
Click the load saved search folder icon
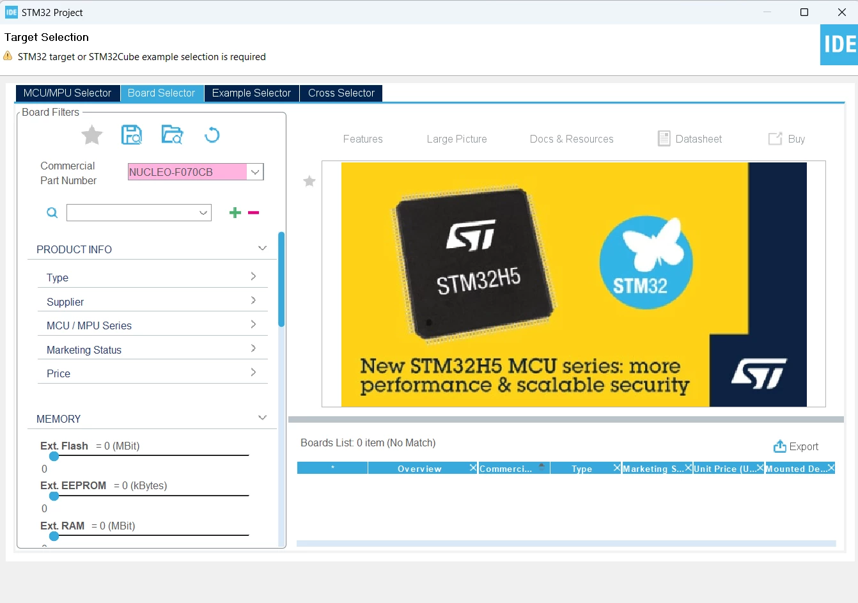coord(172,135)
